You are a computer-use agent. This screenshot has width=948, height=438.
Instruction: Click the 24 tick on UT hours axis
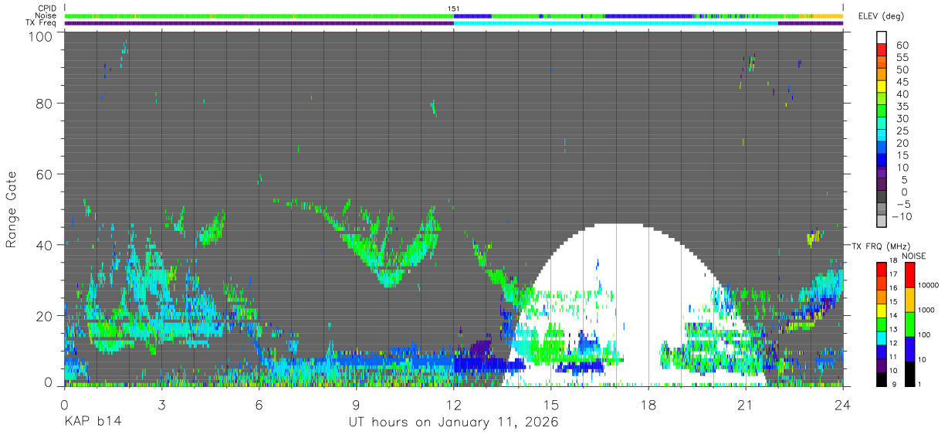click(843, 405)
